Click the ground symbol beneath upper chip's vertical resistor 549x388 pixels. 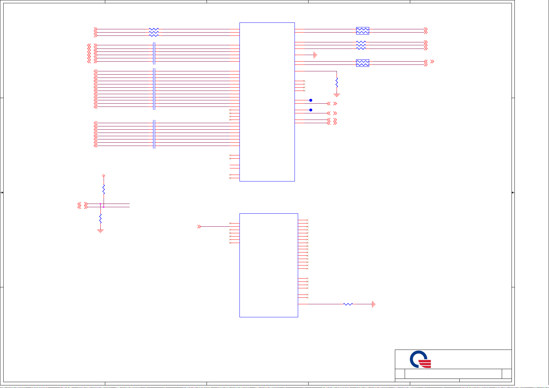337,95
